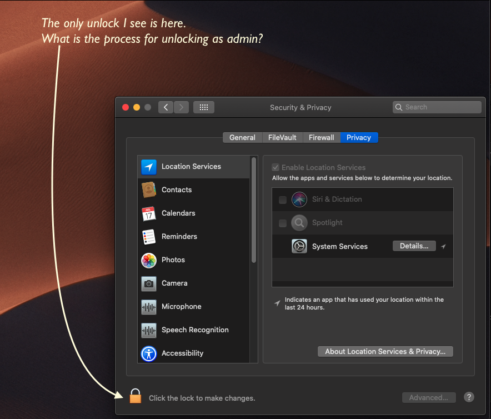Open help with the question mark button
Image resolution: width=491 pixels, height=419 pixels.
(x=469, y=397)
